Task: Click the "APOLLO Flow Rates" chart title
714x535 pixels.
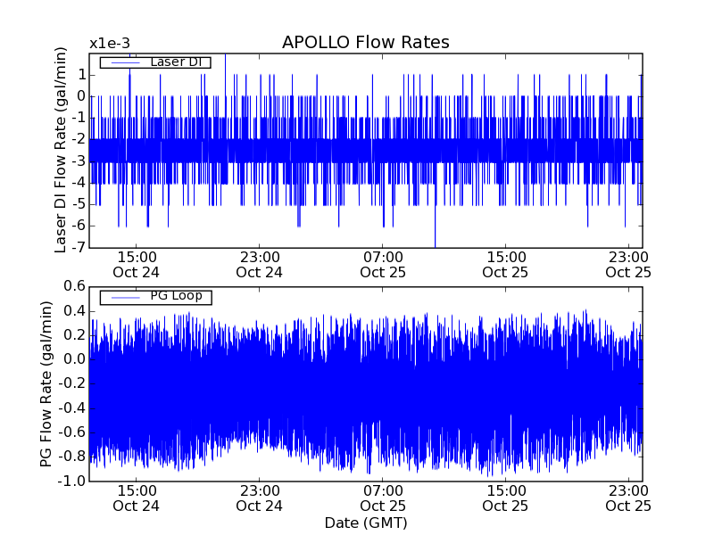Action: [x=365, y=43]
